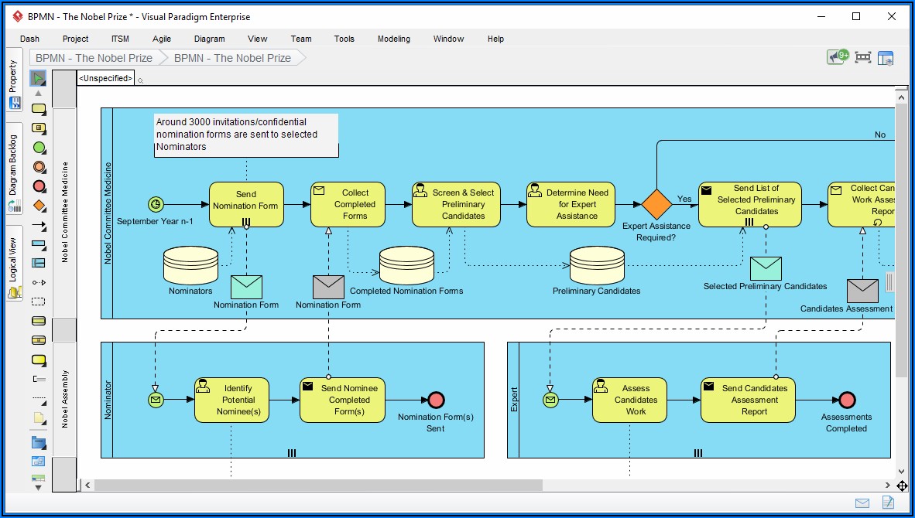Screen dimensions: 915x518
Task: Click the Expert Assistance Required gateway diamond
Action: click(x=656, y=204)
